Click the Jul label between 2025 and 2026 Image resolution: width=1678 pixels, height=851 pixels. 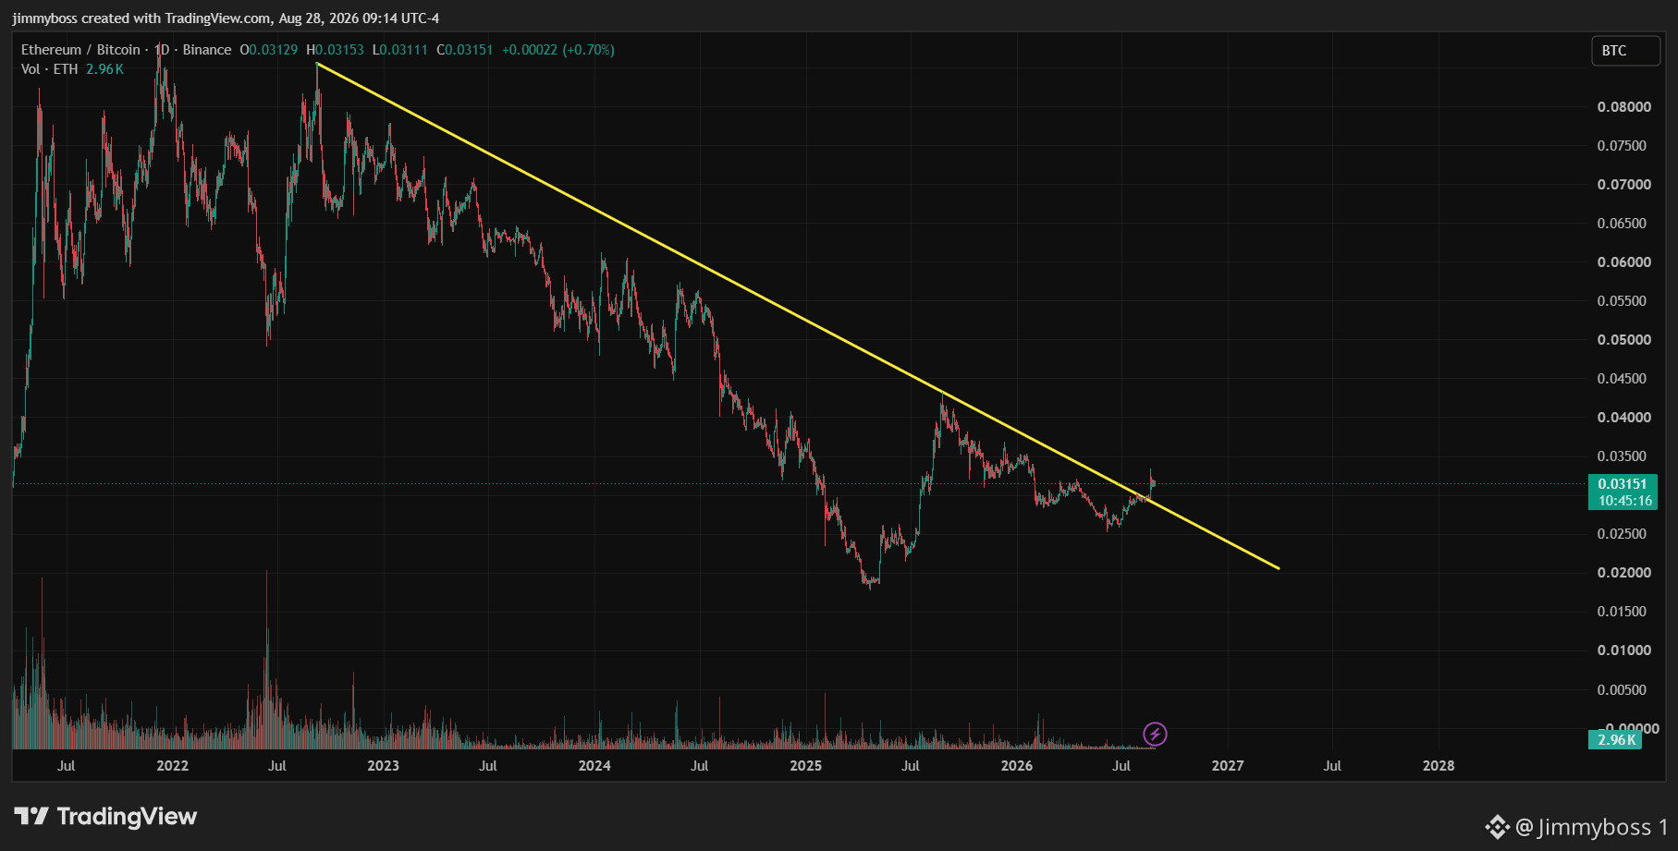(x=911, y=766)
